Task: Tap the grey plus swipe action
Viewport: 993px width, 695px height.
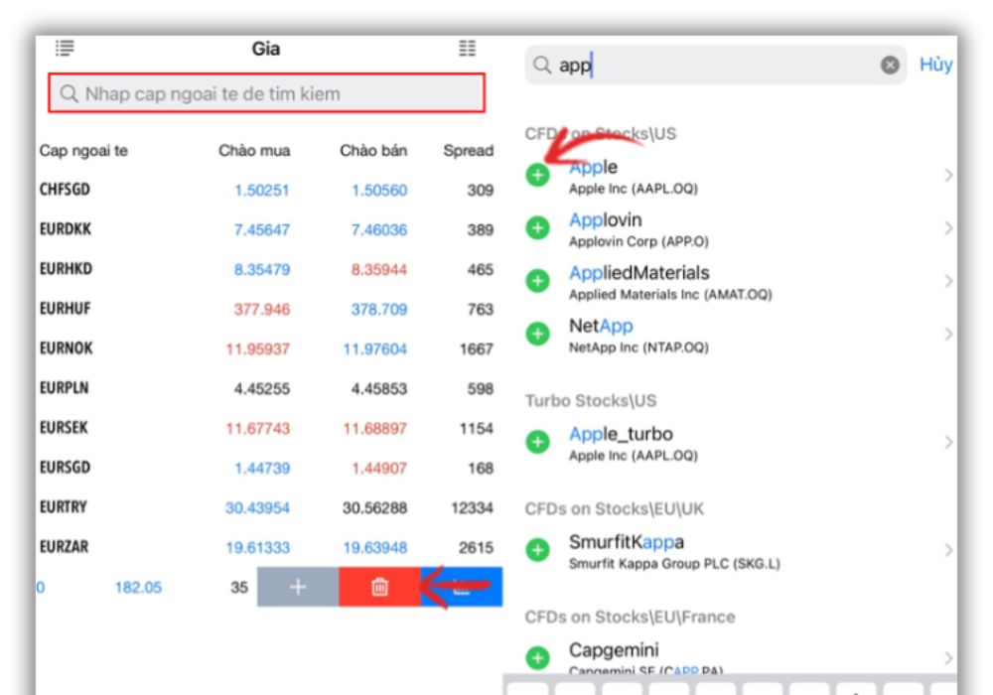Action: (298, 587)
